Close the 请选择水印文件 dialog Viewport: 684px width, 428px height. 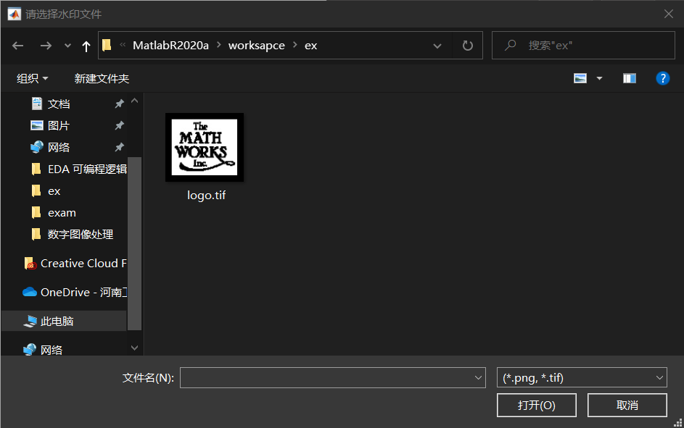pos(668,14)
